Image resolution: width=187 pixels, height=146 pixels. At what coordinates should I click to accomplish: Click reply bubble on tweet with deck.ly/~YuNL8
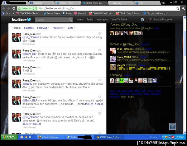100,97
